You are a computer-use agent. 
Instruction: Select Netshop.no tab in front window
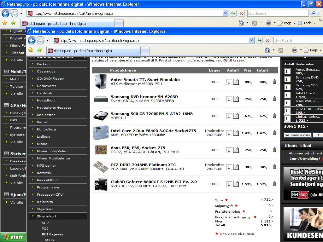(93, 51)
